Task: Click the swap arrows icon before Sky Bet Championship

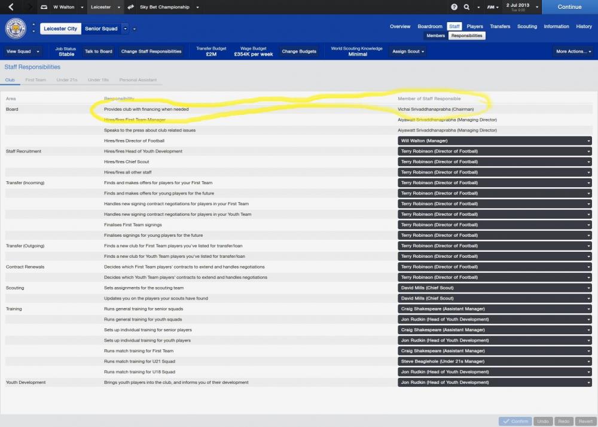Action: tap(130, 7)
